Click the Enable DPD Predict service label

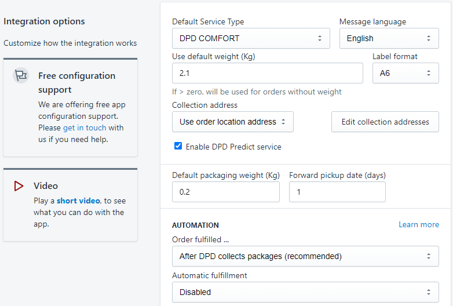pyautogui.click(x=233, y=147)
